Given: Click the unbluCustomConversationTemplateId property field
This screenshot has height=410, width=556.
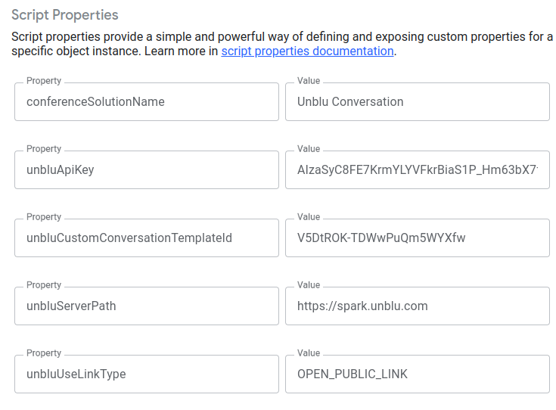Looking at the screenshot, I should (146, 238).
